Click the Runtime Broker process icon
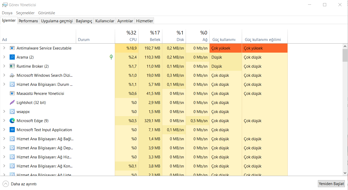Image resolution: width=348 pixels, height=190 pixels. 12,66
